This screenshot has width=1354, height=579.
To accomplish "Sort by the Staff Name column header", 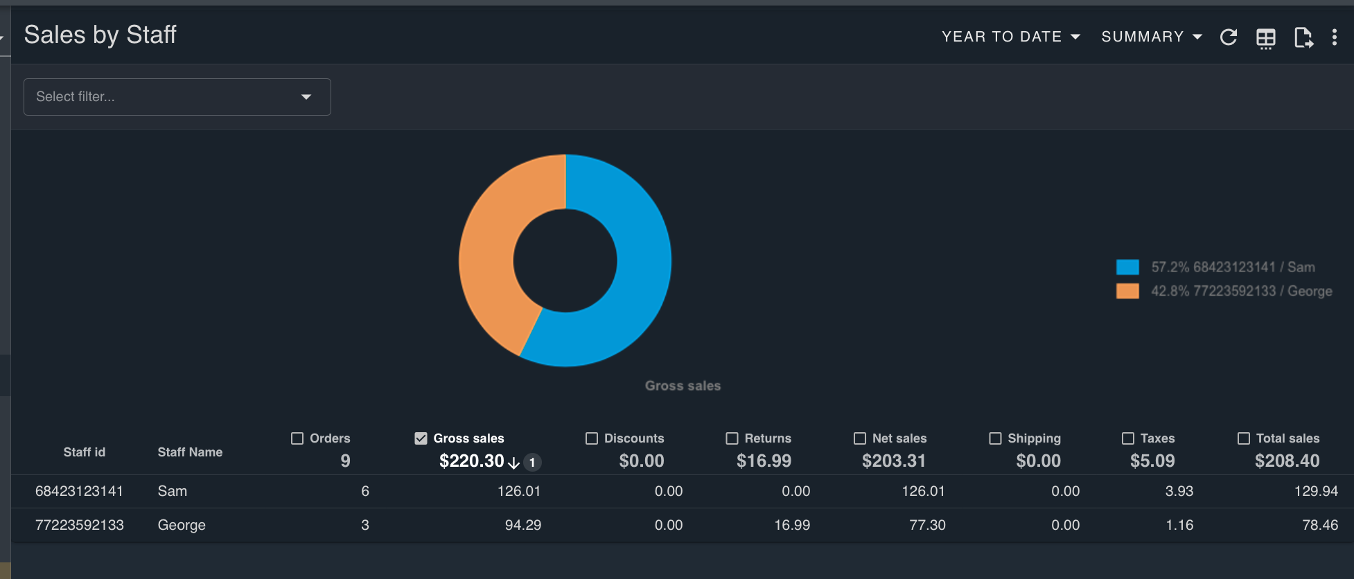I will 190,452.
